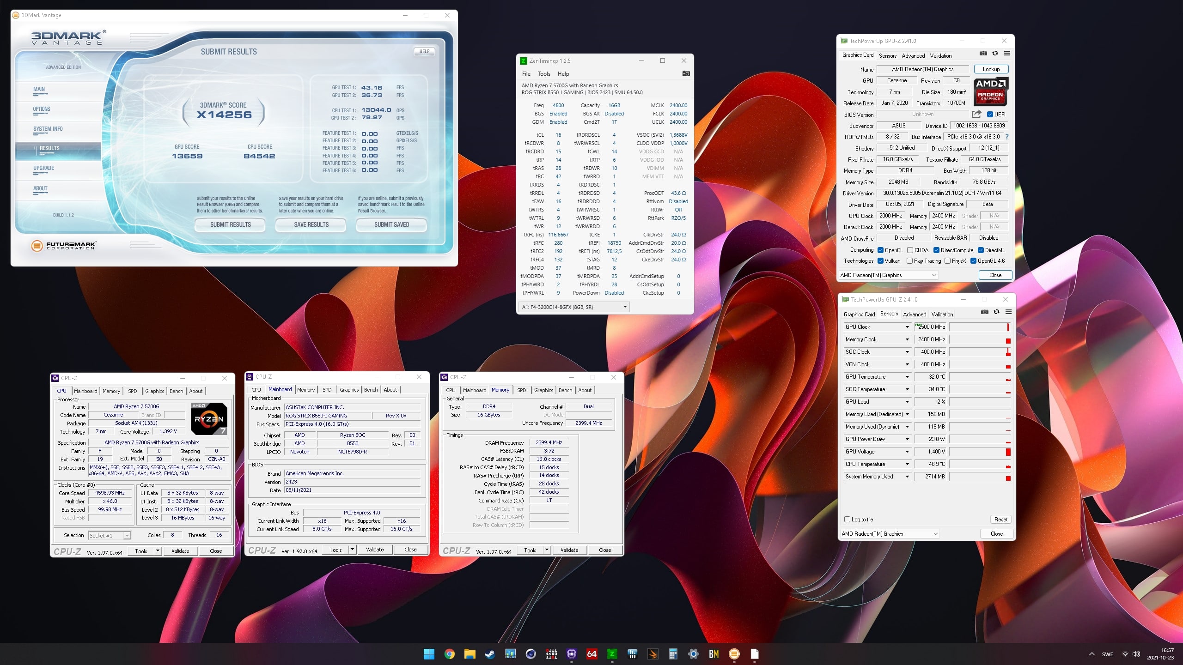Viewport: 1183px width, 665px height.
Task: Click AMD Radeon Graphics logo in GPU-Z
Action: pyautogui.click(x=990, y=91)
